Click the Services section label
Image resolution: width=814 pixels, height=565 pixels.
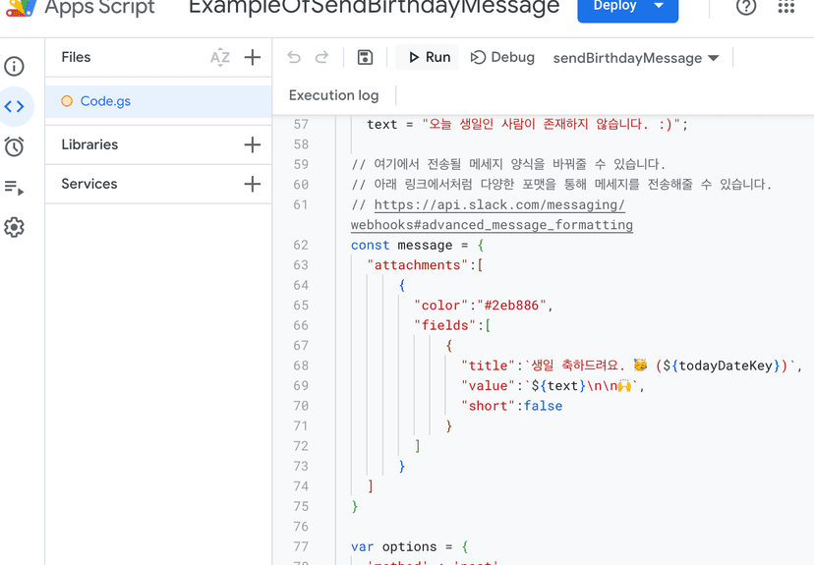coord(89,184)
